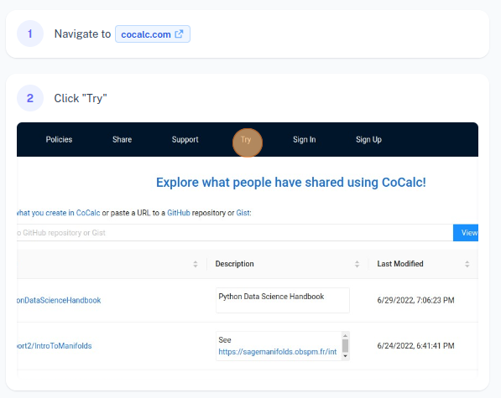Click the description box up arrow

[345, 336]
